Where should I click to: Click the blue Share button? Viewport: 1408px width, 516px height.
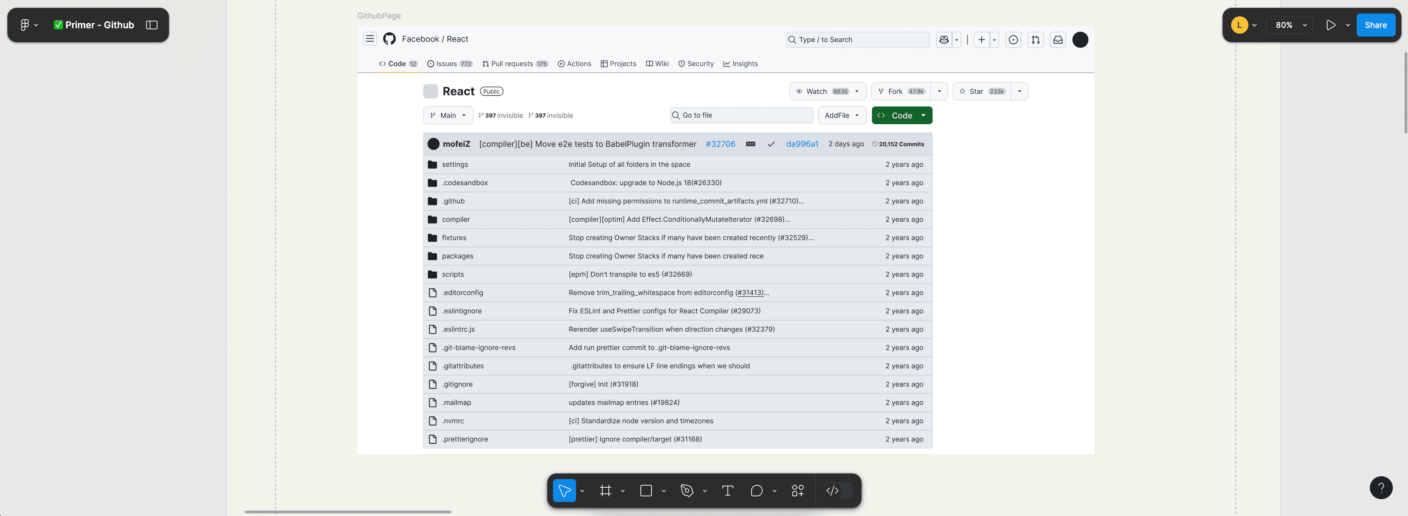(x=1375, y=25)
